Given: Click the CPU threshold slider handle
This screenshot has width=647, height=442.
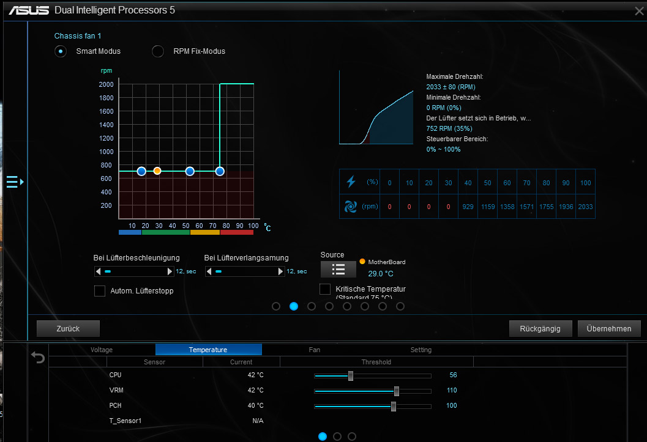Looking at the screenshot, I should tap(351, 376).
